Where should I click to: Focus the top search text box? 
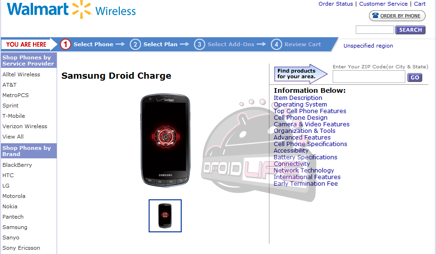point(375,30)
